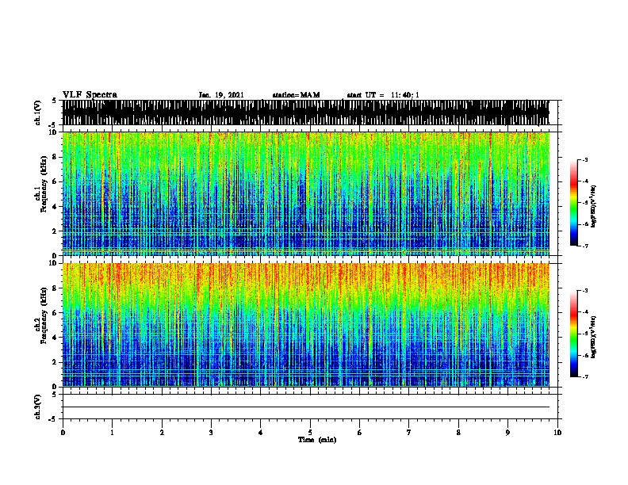628x485 pixels.
Task: Click the black ch.1 voltage waveform strip
Action: coord(306,113)
